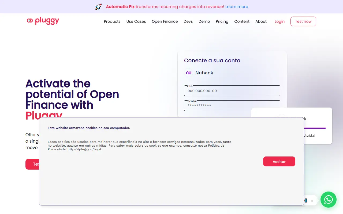The width and height of the screenshot is (343, 214).
Task: Navigate to the Pricing page
Action: pyautogui.click(x=222, y=21)
